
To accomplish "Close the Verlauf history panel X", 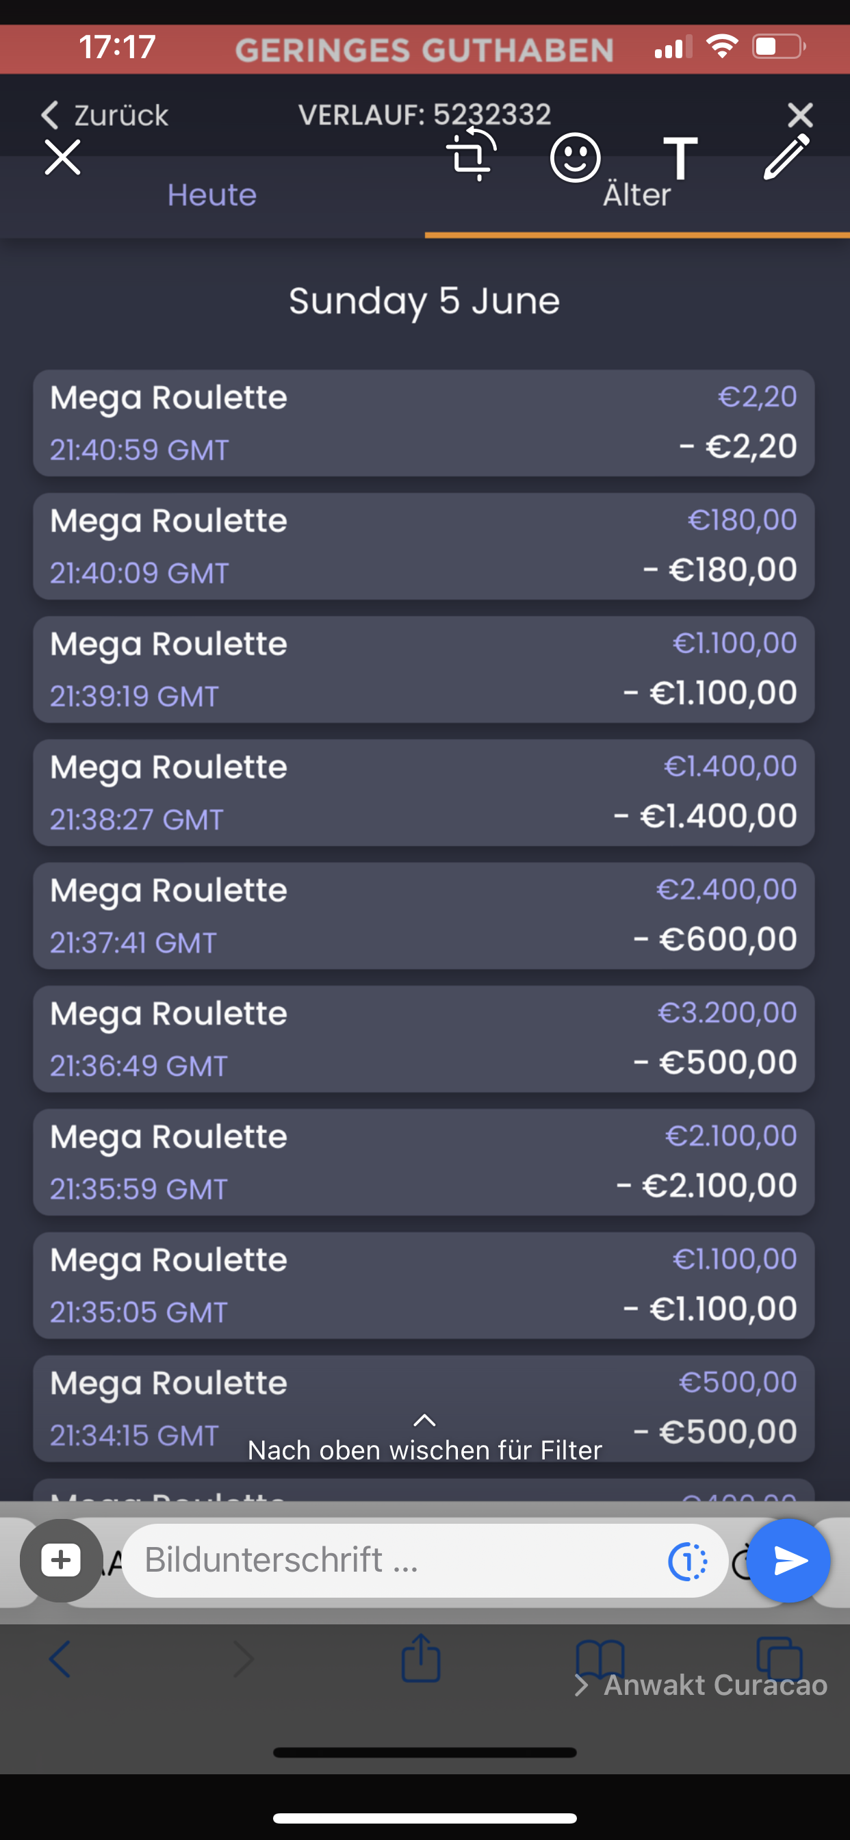I will coord(800,114).
